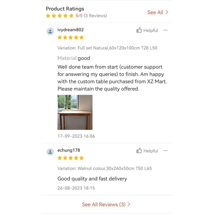The image size is (214, 214).
Task: Mark ivydream802's review as Helpful
Action: click(151, 30)
